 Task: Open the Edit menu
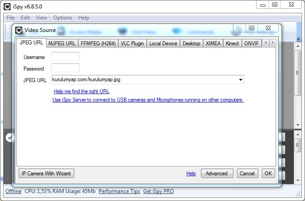click(x=25, y=18)
